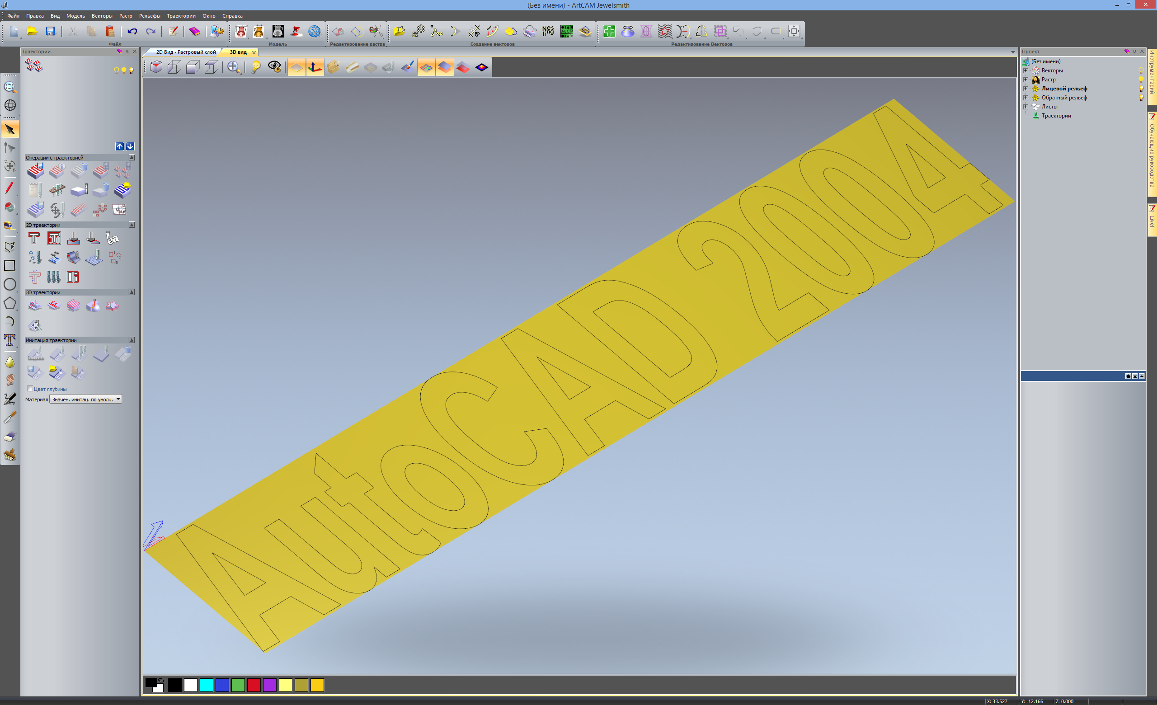This screenshot has width=1157, height=705.
Task: Enable the Цвет глубины checkbox
Action: pos(30,389)
